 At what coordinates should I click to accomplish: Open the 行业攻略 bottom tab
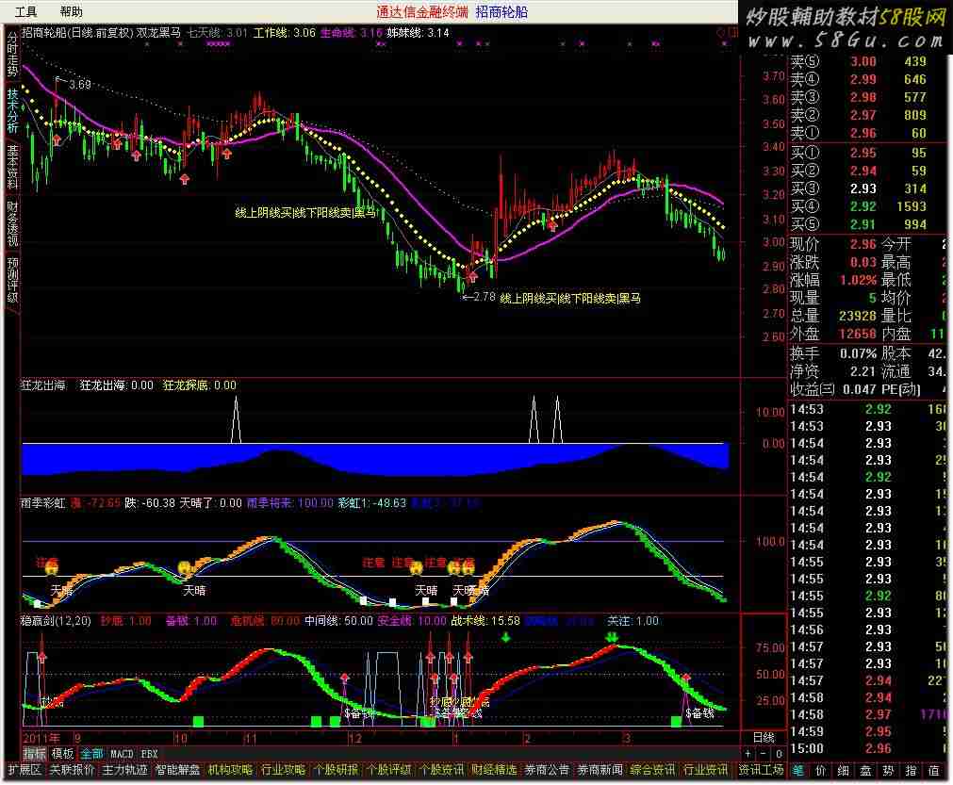tap(283, 770)
